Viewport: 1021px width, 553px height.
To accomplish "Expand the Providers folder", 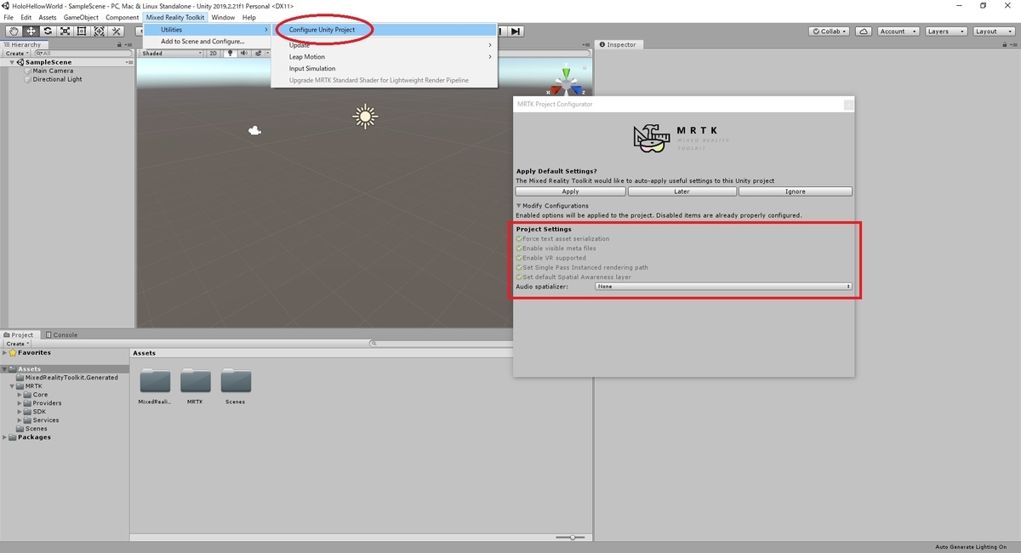I will point(20,402).
